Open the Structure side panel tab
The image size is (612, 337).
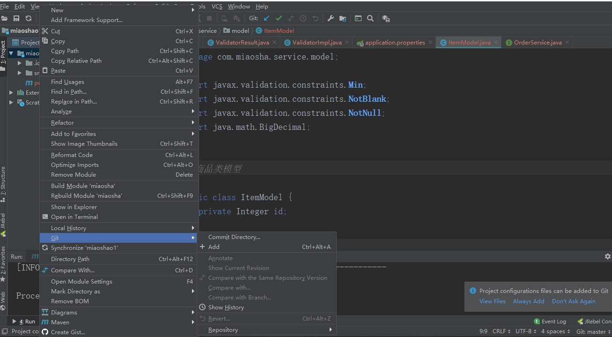[x=3, y=184]
